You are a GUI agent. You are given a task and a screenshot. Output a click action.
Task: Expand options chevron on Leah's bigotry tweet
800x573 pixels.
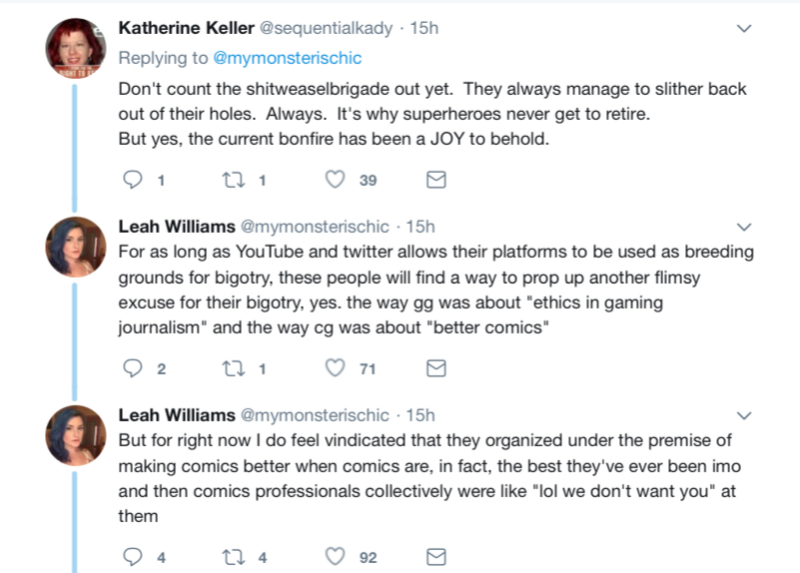coord(744,227)
